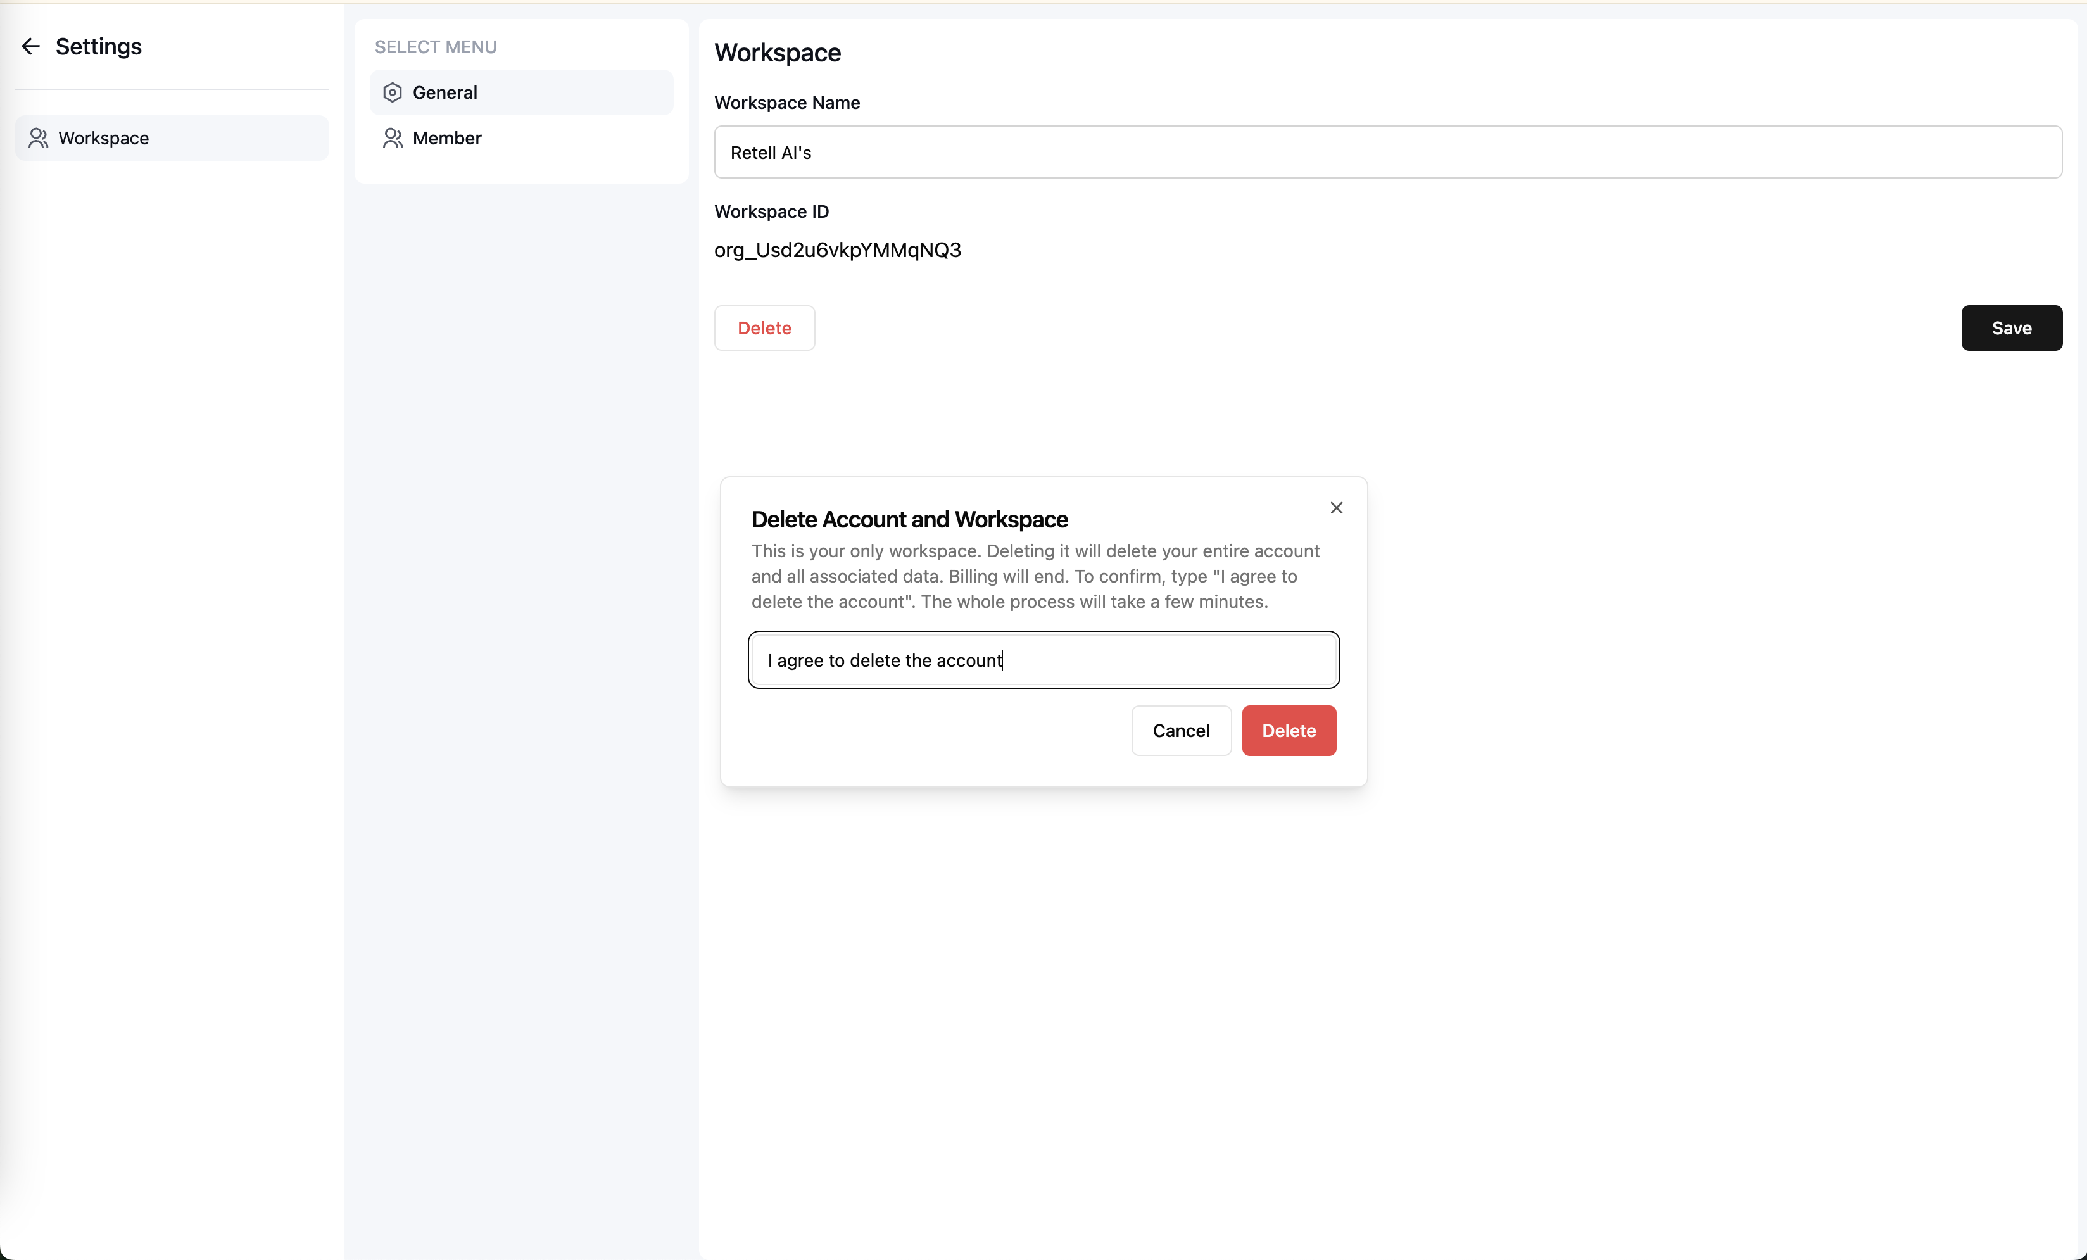Open Workspace in the left sidebar
Screen dimensions: 2087x1260
(x=172, y=138)
